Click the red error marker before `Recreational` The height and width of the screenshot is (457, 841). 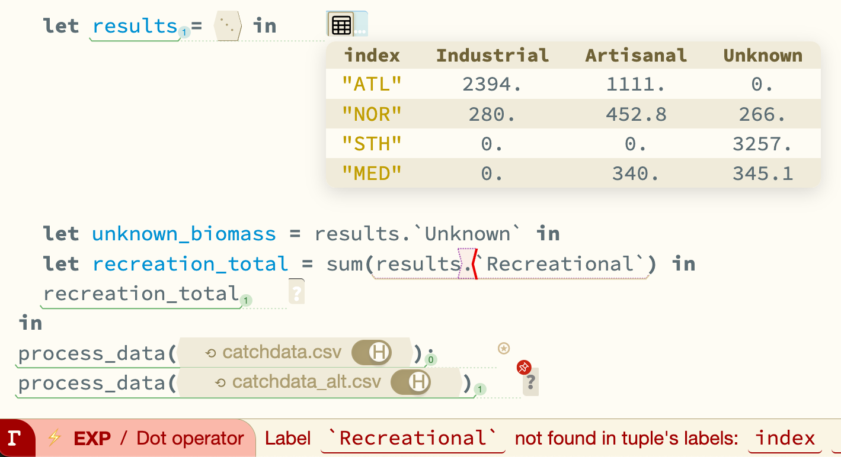pos(474,264)
